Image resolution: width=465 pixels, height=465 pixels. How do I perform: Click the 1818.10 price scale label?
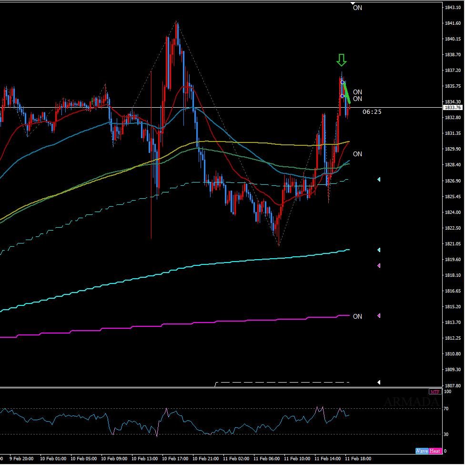pyautogui.click(x=453, y=275)
